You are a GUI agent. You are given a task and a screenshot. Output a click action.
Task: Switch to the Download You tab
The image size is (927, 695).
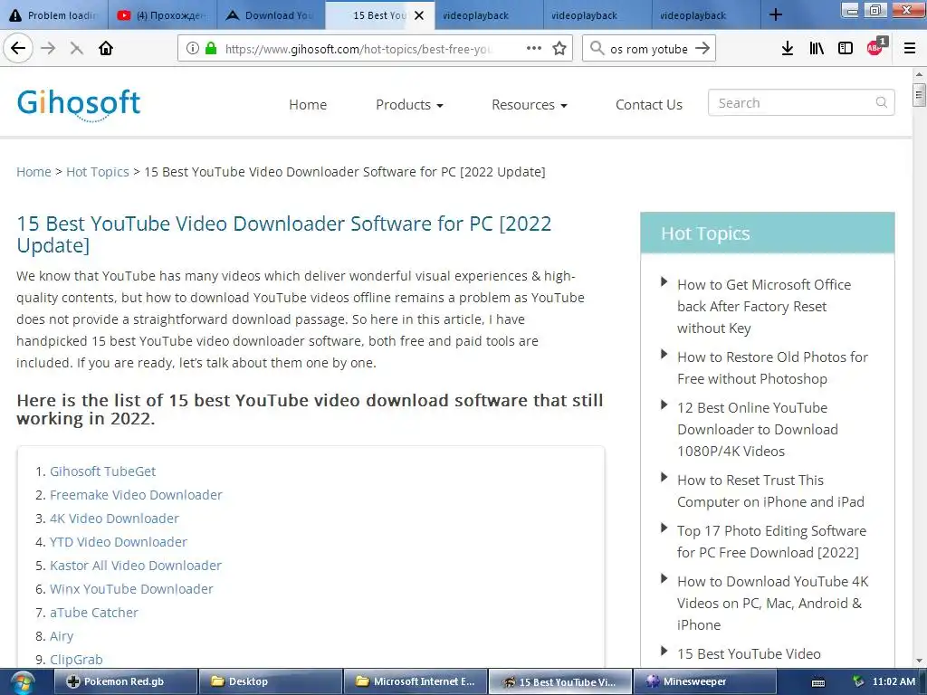point(271,15)
